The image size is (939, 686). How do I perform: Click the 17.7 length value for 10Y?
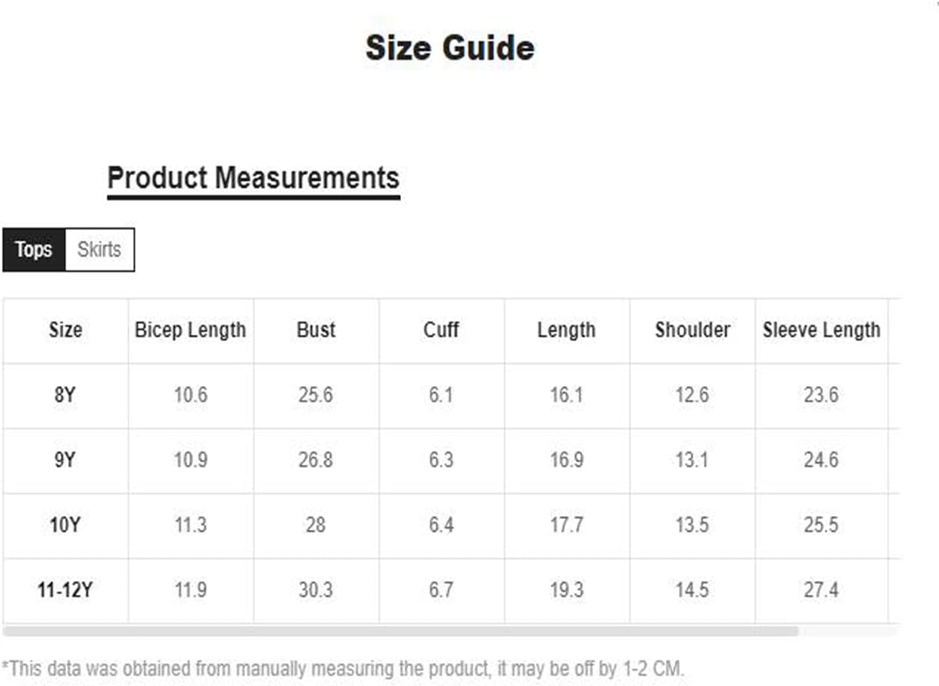[566, 525]
